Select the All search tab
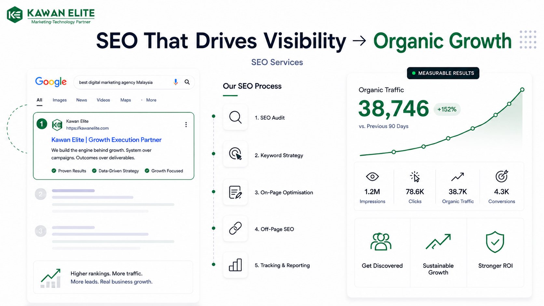 click(39, 100)
